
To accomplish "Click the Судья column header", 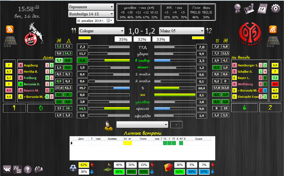I will click(x=199, y=139).
